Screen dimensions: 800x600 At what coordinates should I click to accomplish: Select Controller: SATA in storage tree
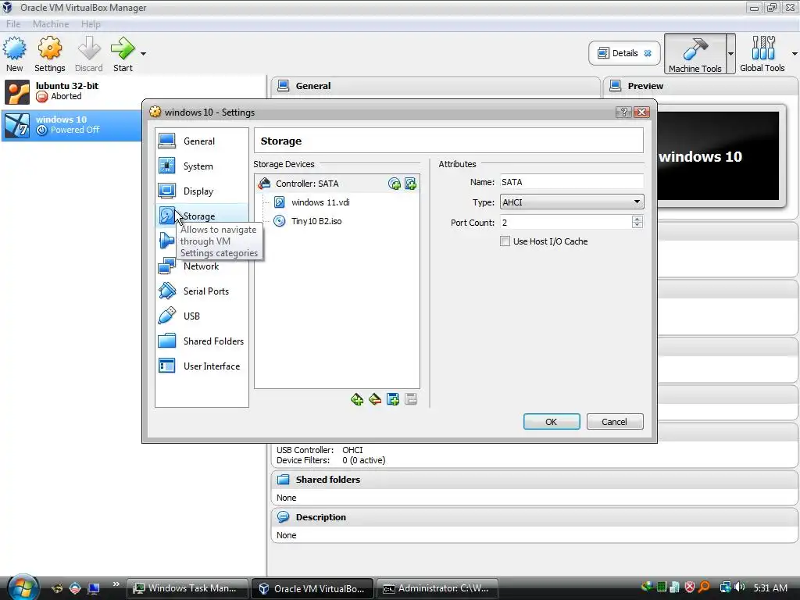[306, 184]
